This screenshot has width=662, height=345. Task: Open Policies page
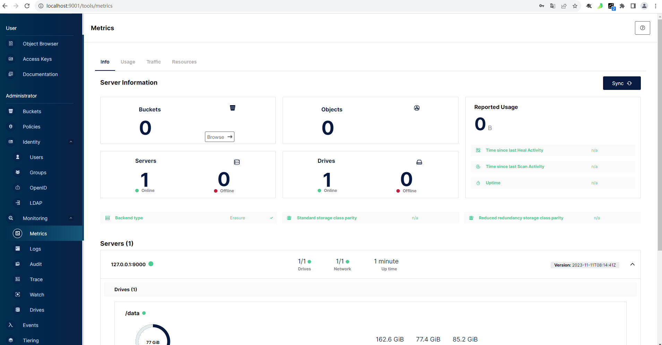click(x=32, y=127)
